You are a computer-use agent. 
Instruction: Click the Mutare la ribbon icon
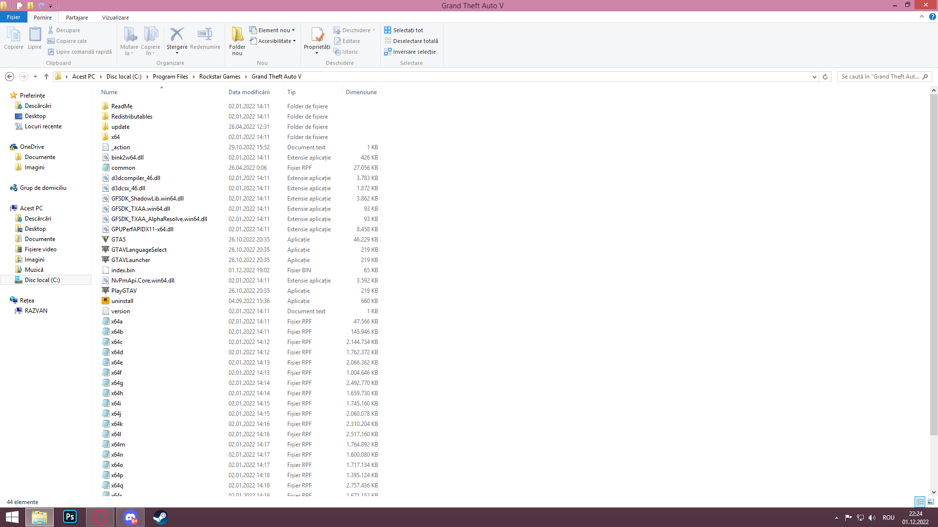click(x=129, y=41)
